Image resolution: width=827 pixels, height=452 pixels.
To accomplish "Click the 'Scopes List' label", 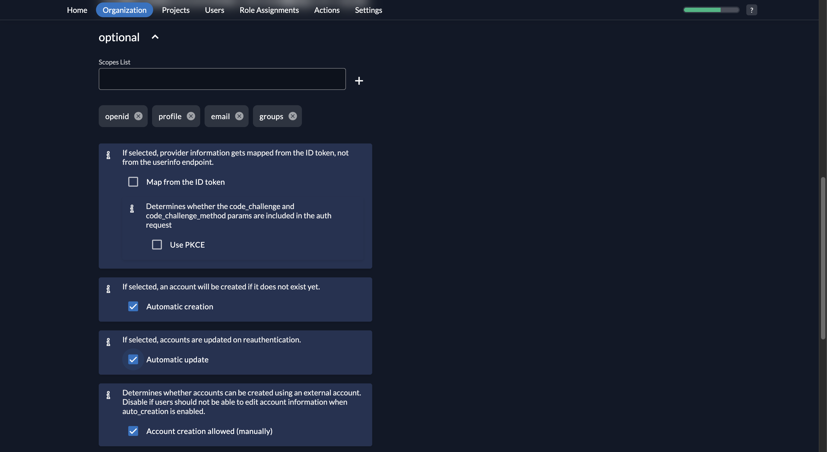I will tap(114, 62).
